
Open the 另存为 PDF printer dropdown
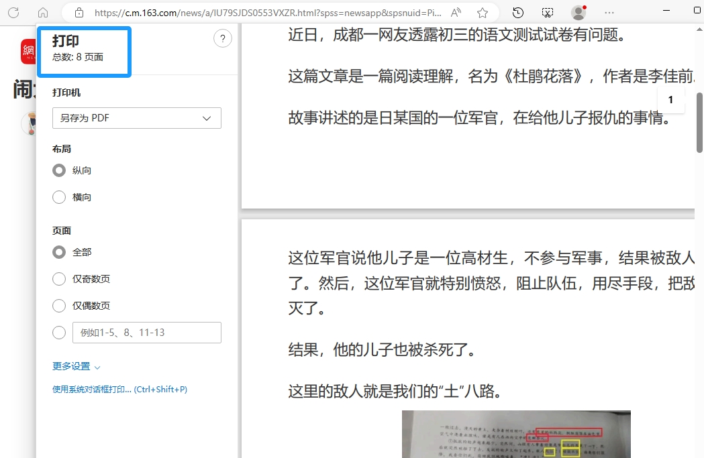click(137, 118)
